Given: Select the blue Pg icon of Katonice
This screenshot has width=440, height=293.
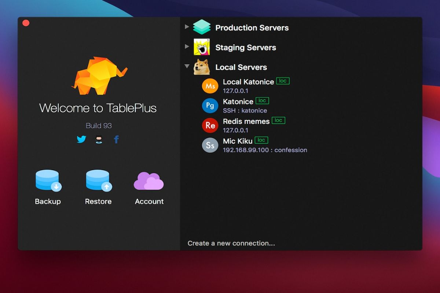Looking at the screenshot, I should pos(210,106).
